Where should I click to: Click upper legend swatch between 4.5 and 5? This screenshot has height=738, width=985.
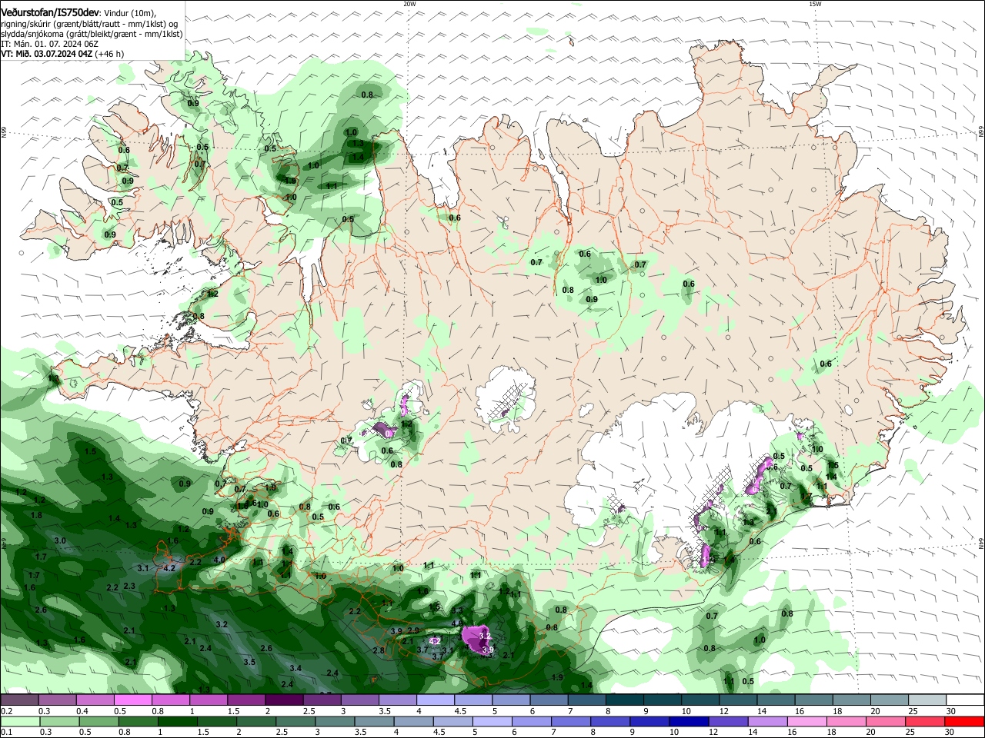[x=473, y=700]
